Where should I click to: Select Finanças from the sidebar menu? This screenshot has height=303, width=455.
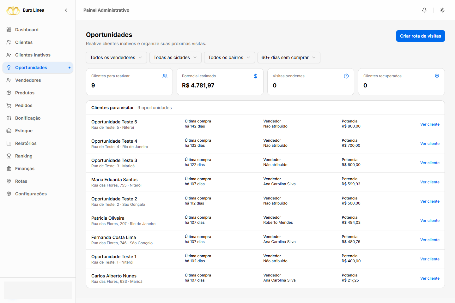(38, 169)
